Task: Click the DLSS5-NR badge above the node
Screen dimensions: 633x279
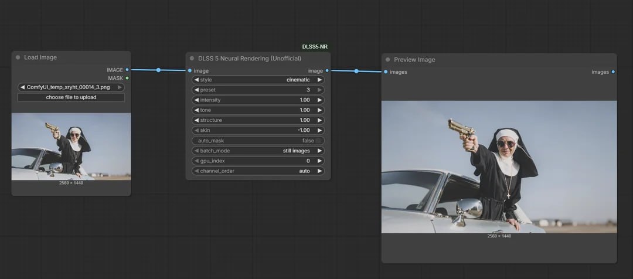Action: 315,47
